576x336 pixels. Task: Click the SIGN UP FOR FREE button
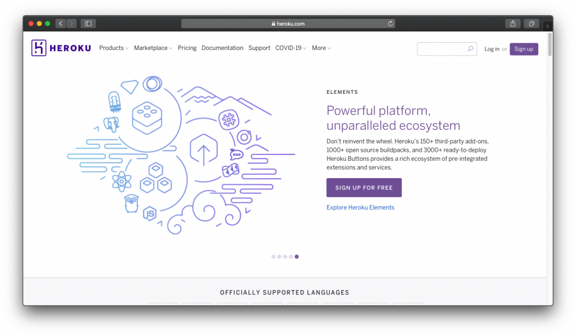pyautogui.click(x=364, y=188)
